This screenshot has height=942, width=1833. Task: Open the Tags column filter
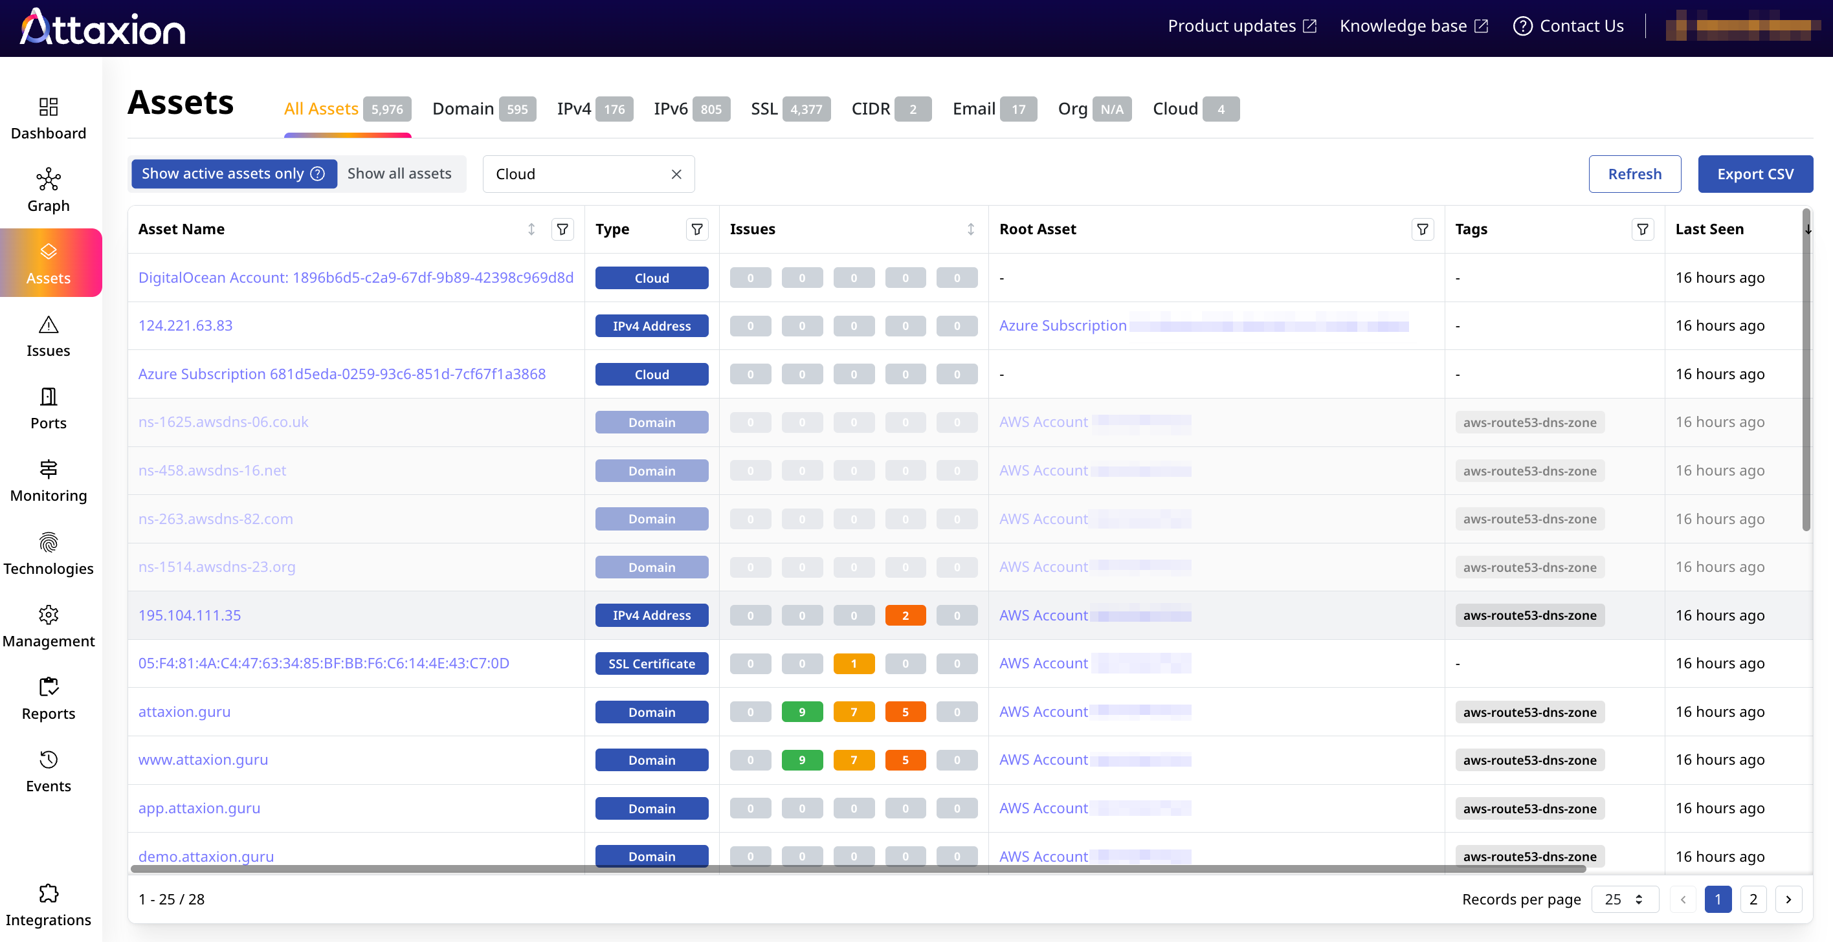pyautogui.click(x=1642, y=229)
